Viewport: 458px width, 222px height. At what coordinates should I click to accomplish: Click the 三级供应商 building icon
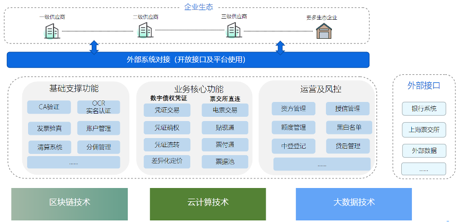[x=234, y=30]
